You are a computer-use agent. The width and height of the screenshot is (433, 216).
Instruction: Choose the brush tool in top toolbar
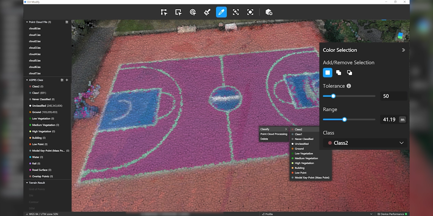207,12
